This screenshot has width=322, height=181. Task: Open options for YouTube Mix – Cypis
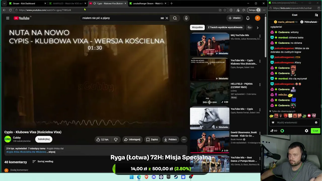click(260, 110)
